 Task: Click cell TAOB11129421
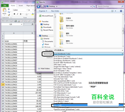coord(14,84)
